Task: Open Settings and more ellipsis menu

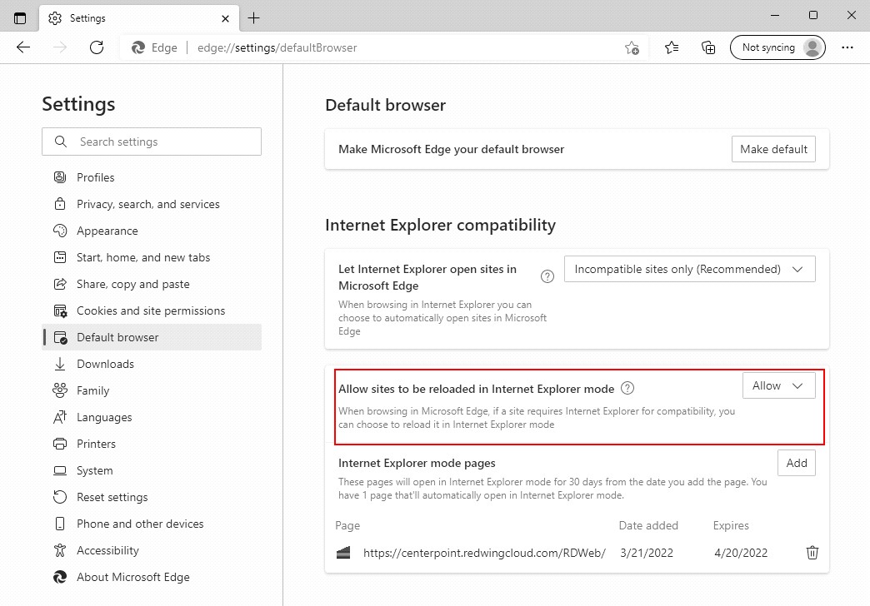Action: click(x=847, y=47)
